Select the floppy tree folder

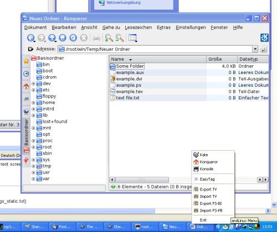pos(46,96)
